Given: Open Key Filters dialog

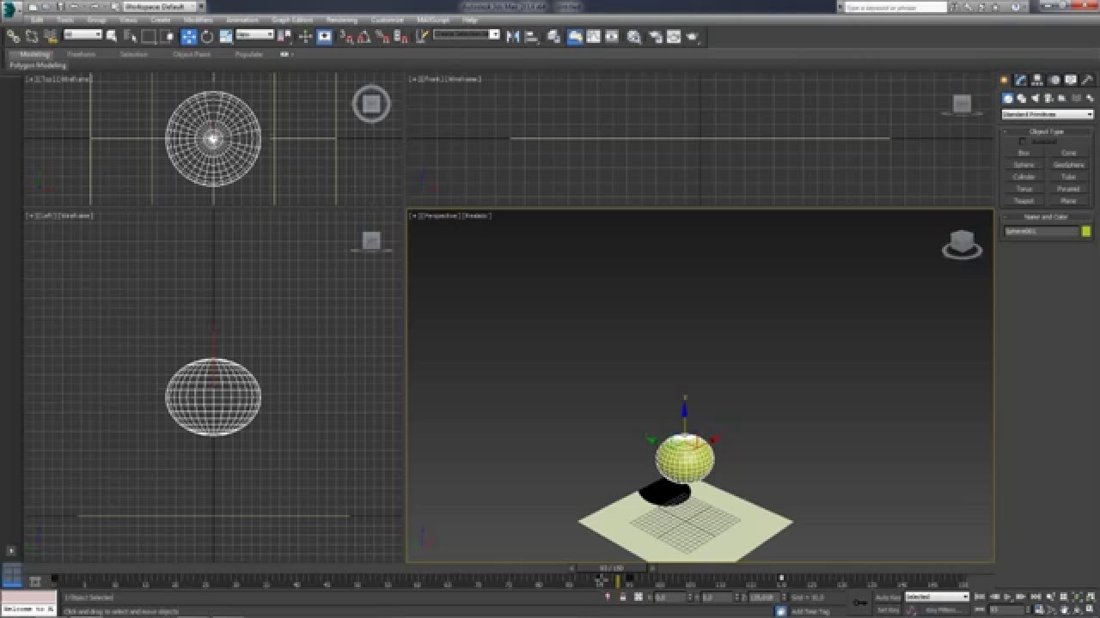Looking at the screenshot, I should pyautogui.click(x=943, y=609).
